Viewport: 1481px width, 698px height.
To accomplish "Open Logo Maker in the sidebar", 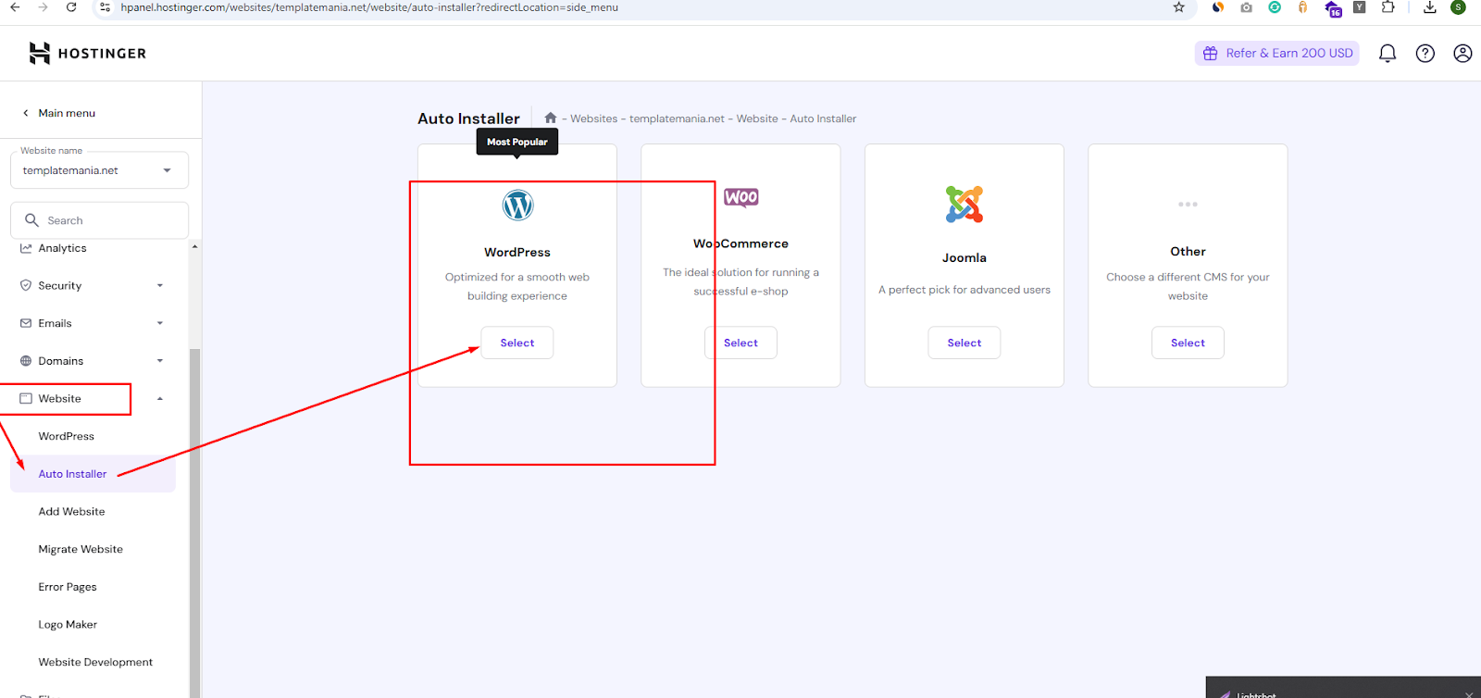I will point(68,625).
